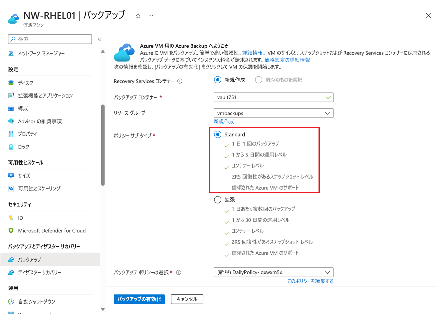Open the 価格設定の詳細情報 link
The height and width of the screenshot is (314, 438).
[x=287, y=60]
